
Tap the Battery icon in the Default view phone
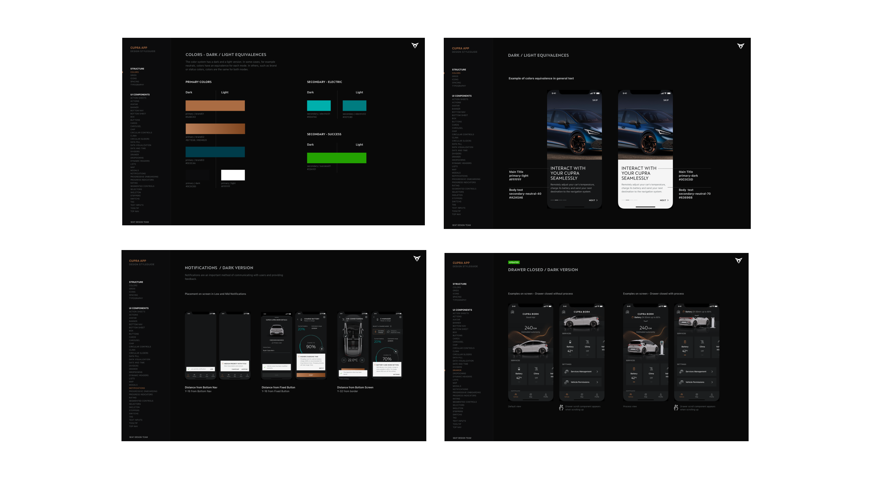[519, 369]
